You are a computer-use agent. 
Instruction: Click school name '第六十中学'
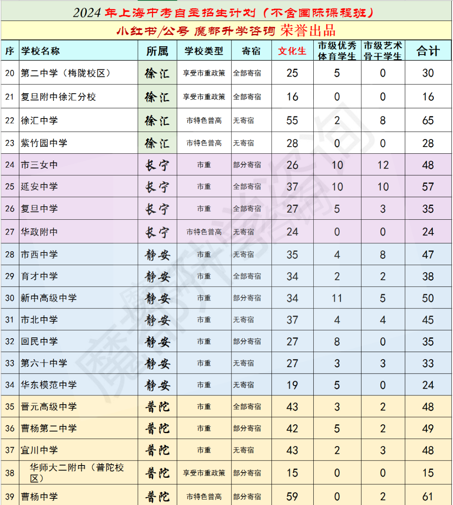pos(44,363)
